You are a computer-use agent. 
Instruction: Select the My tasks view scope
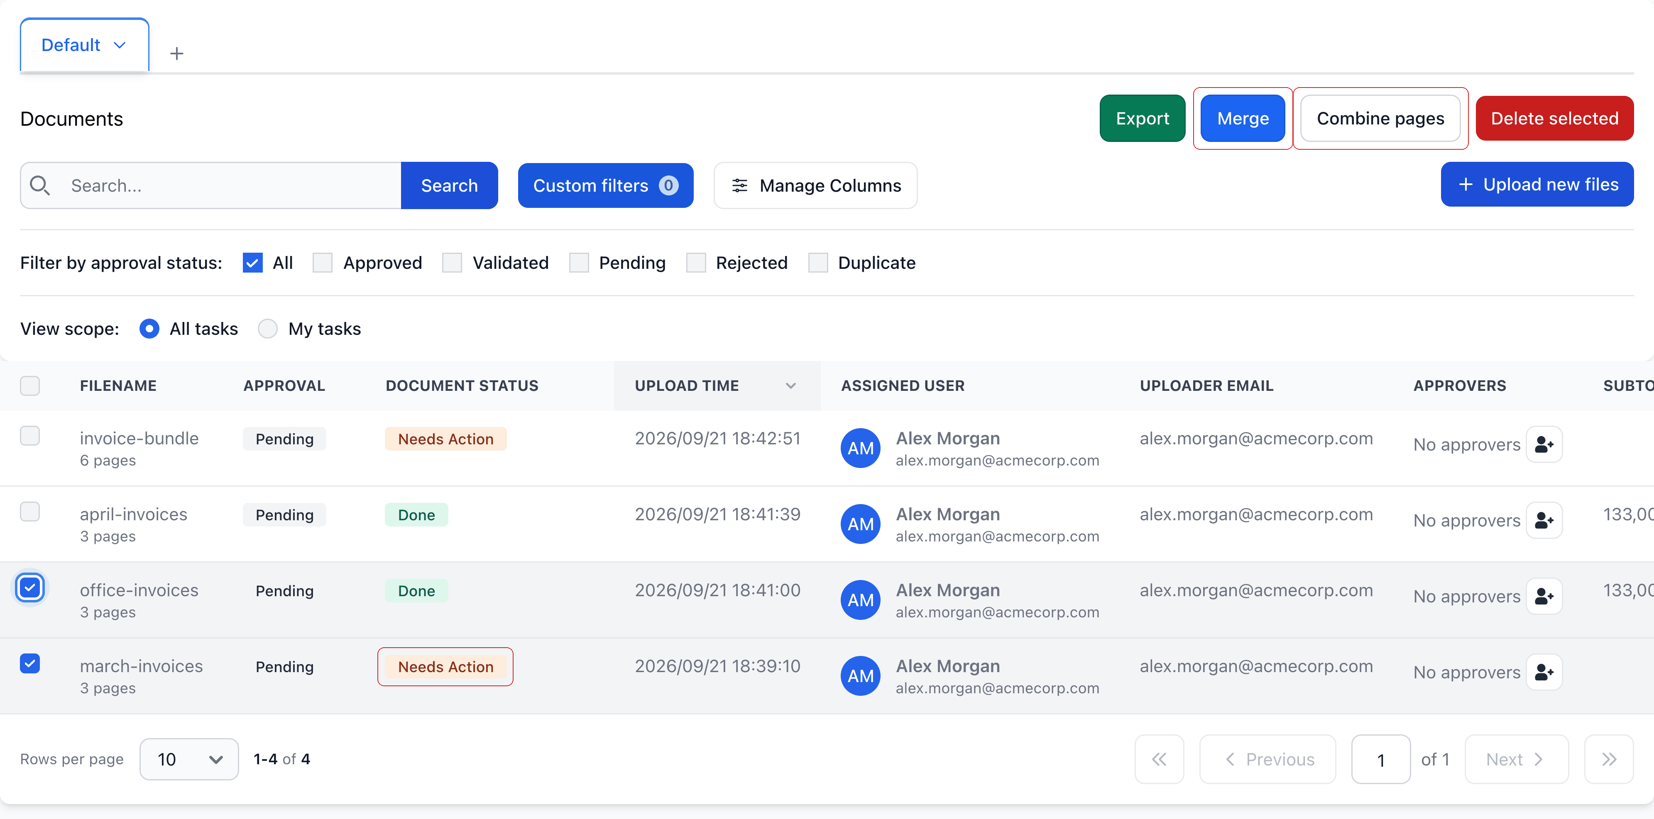click(x=267, y=329)
